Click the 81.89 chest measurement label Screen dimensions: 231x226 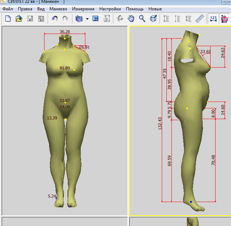coord(65,68)
